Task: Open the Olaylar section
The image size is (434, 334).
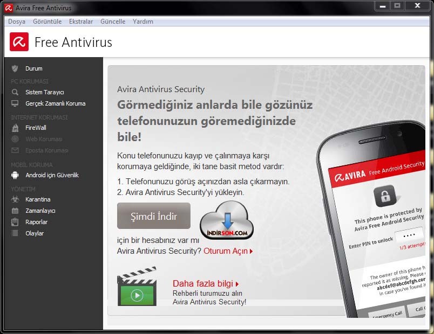Action: (x=35, y=233)
